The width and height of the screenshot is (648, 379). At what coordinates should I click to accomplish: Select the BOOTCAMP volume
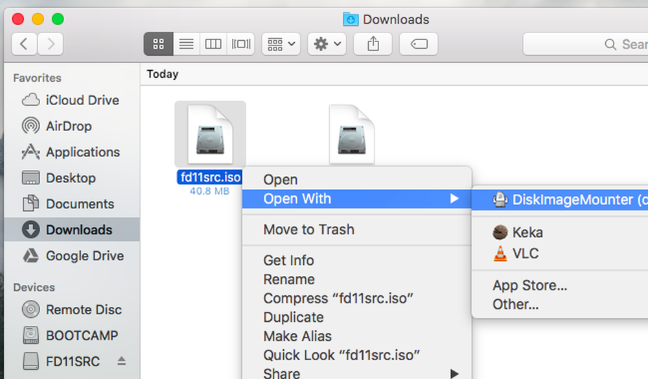coord(72,335)
